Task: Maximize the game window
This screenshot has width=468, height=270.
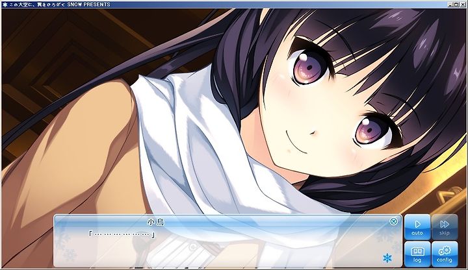Action: tap(455, 5)
